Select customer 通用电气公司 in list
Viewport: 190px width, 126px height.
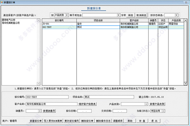click(9, 20)
